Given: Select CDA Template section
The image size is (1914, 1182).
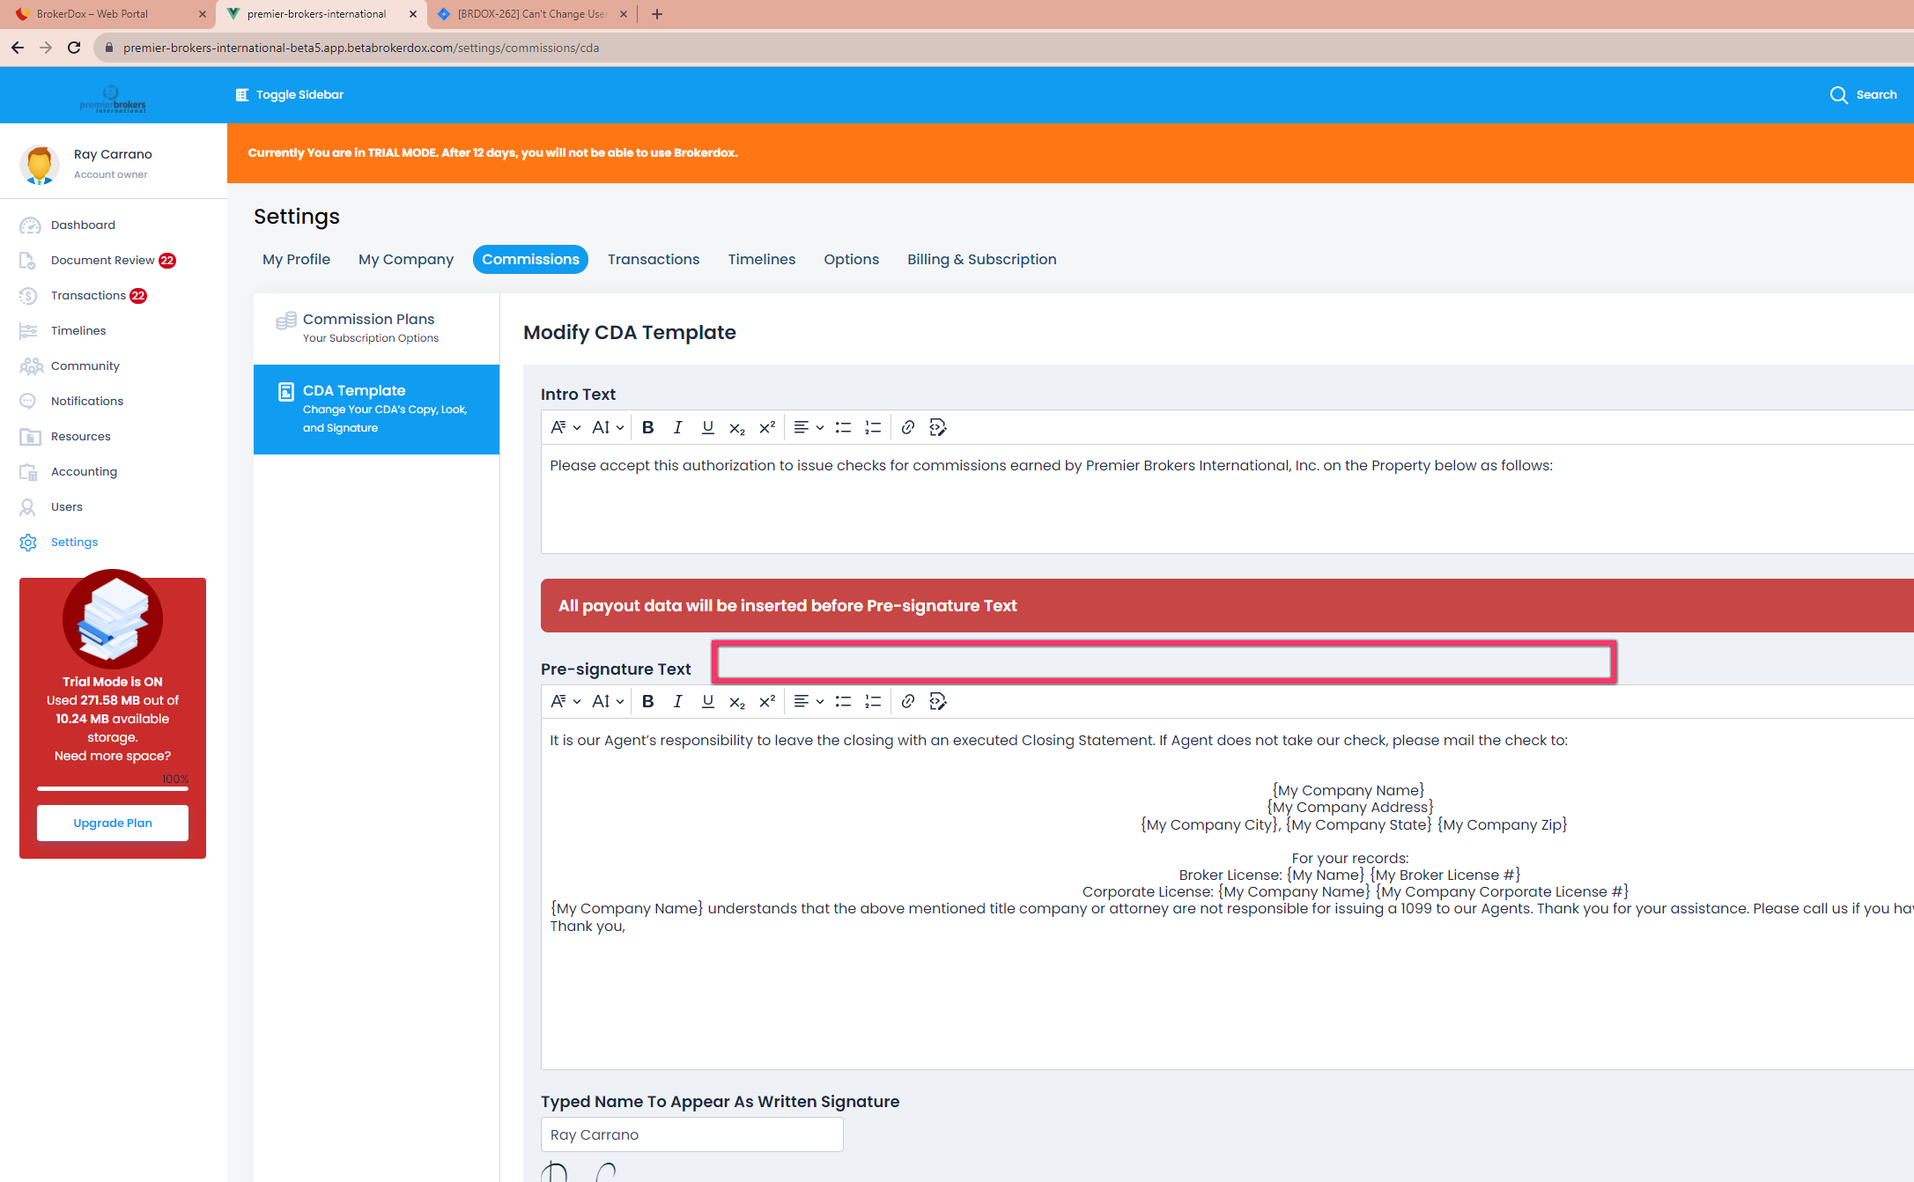Looking at the screenshot, I should (376, 410).
